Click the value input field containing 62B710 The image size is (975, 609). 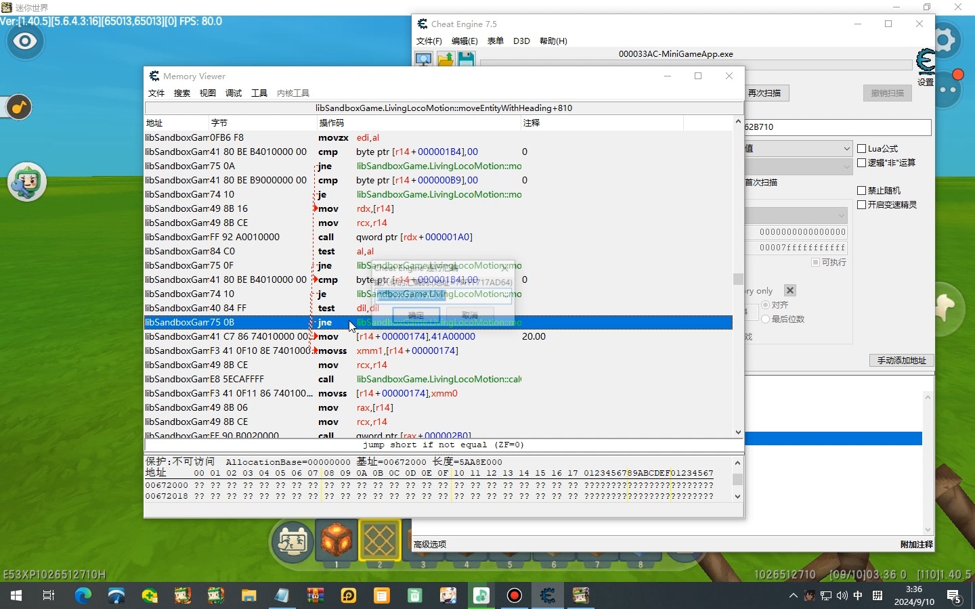coord(838,127)
